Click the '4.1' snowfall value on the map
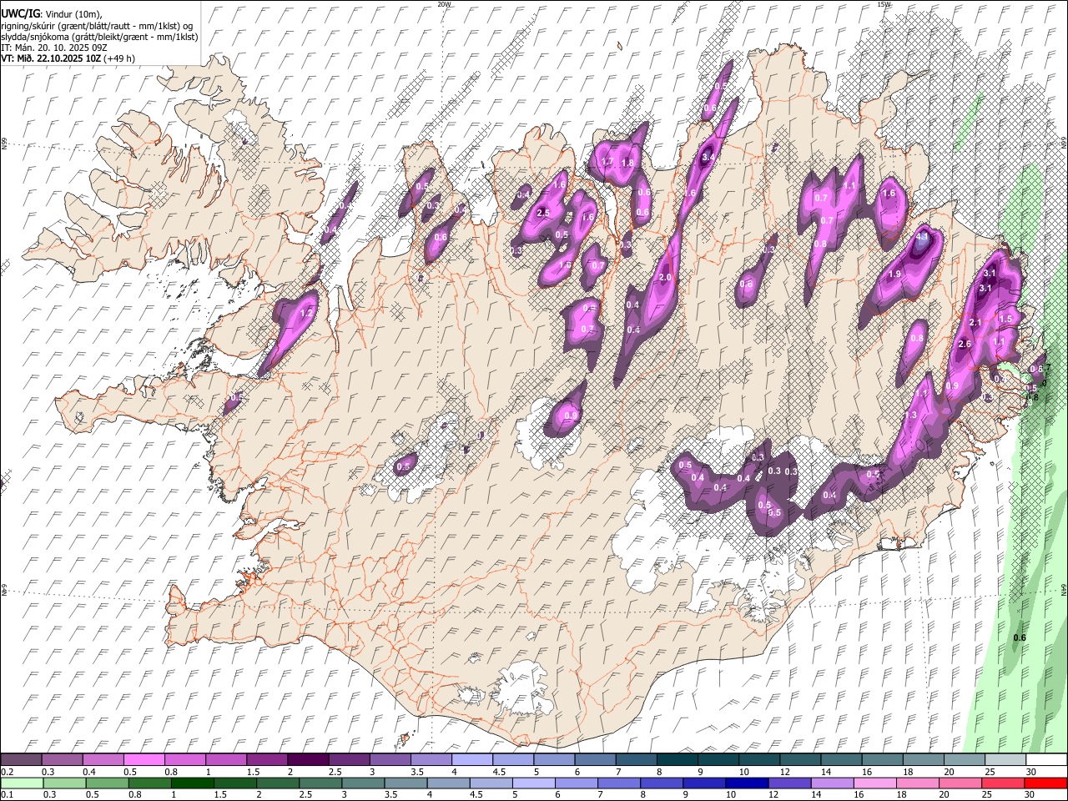Image resolution: width=1068 pixels, height=801 pixels. pos(922,237)
